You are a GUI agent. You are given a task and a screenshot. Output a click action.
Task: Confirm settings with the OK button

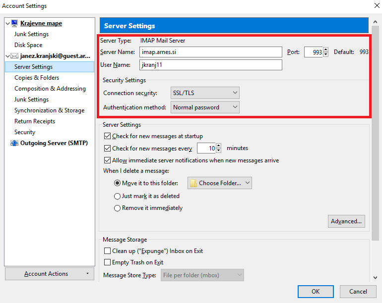[x=316, y=291]
